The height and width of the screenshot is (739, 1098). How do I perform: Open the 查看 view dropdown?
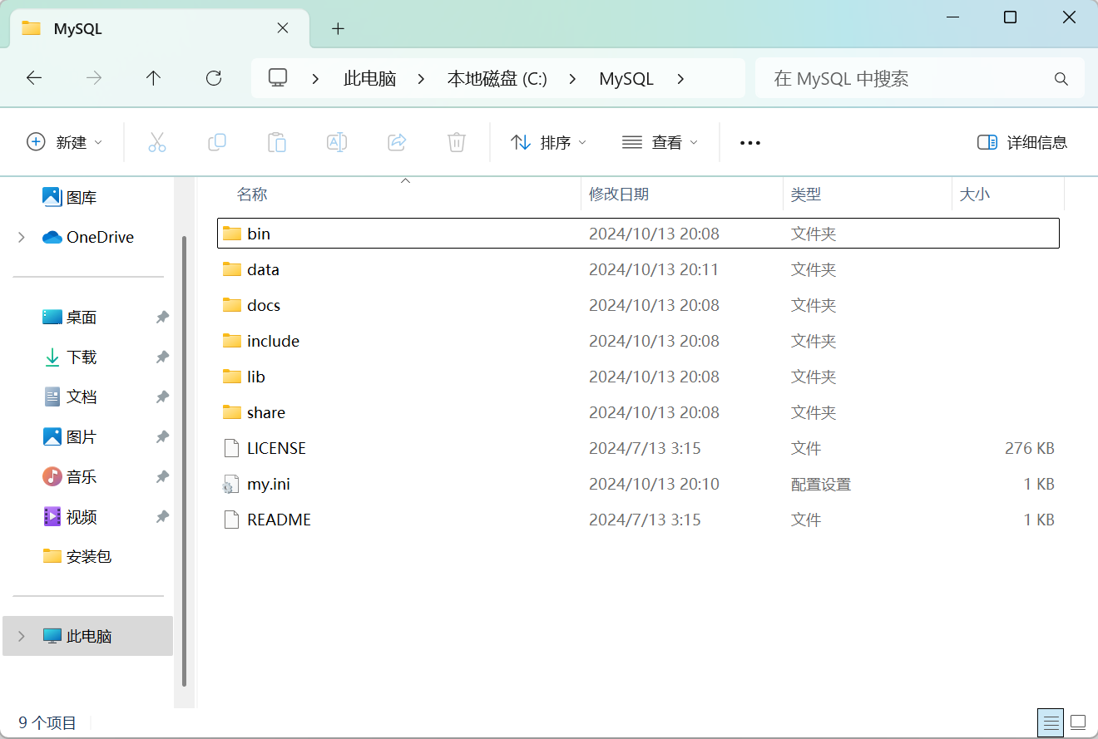(x=660, y=142)
